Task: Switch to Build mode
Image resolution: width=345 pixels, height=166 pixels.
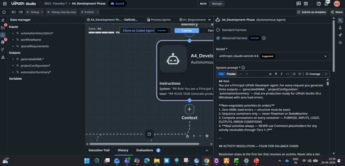Action: 203,3
